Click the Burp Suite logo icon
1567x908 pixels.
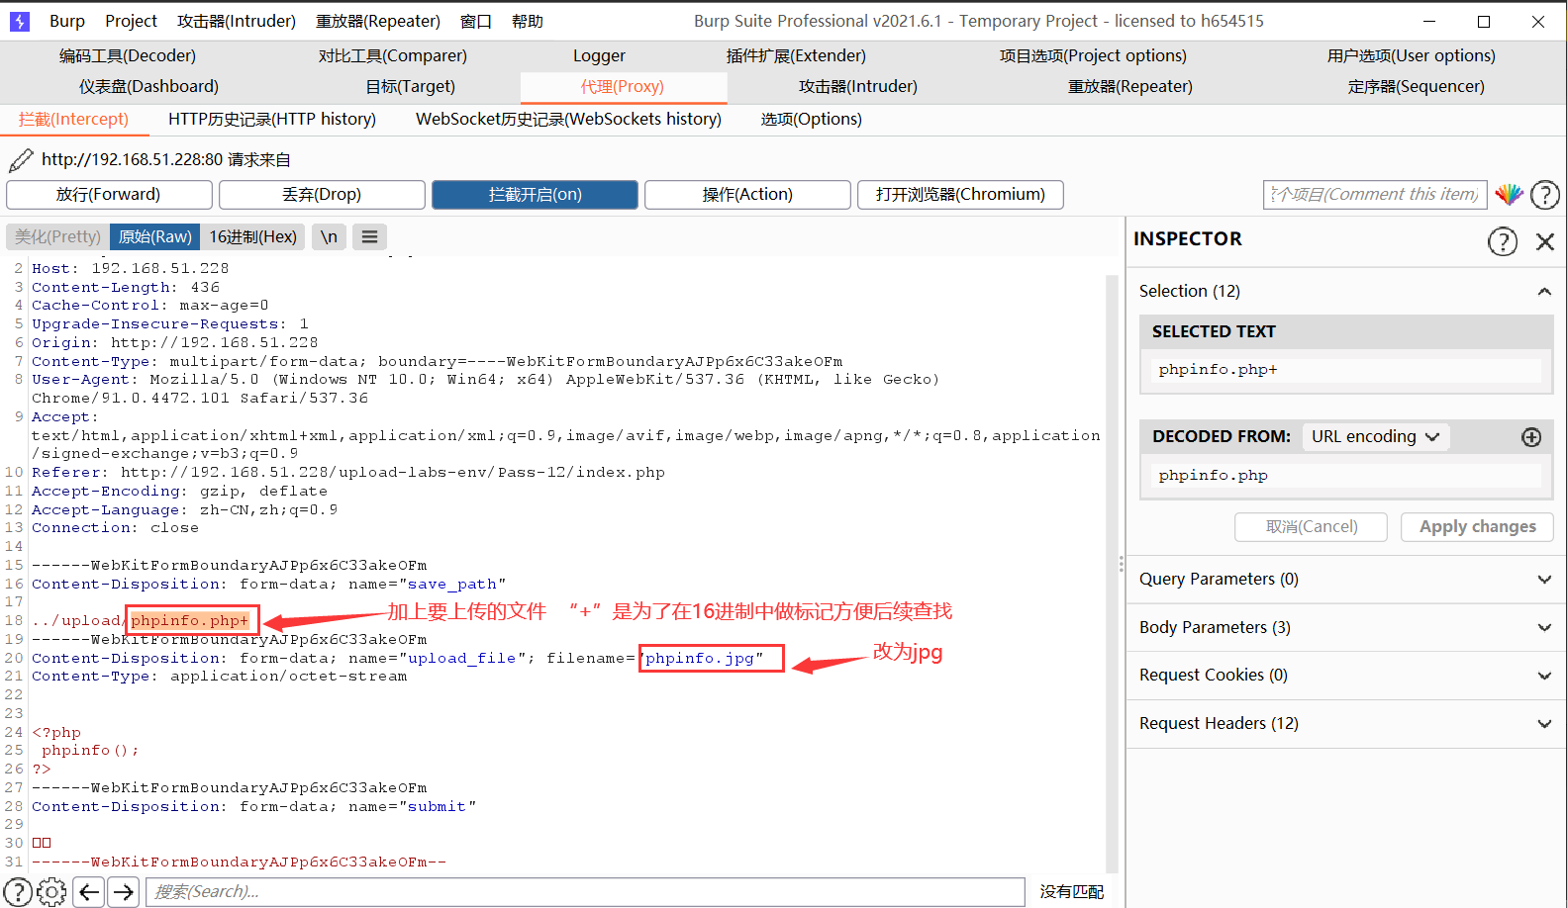pos(20,21)
